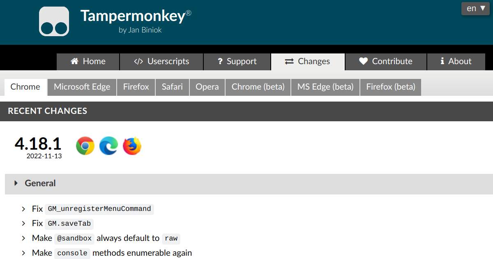Expand the GM.saveTab fix entry

(23, 223)
